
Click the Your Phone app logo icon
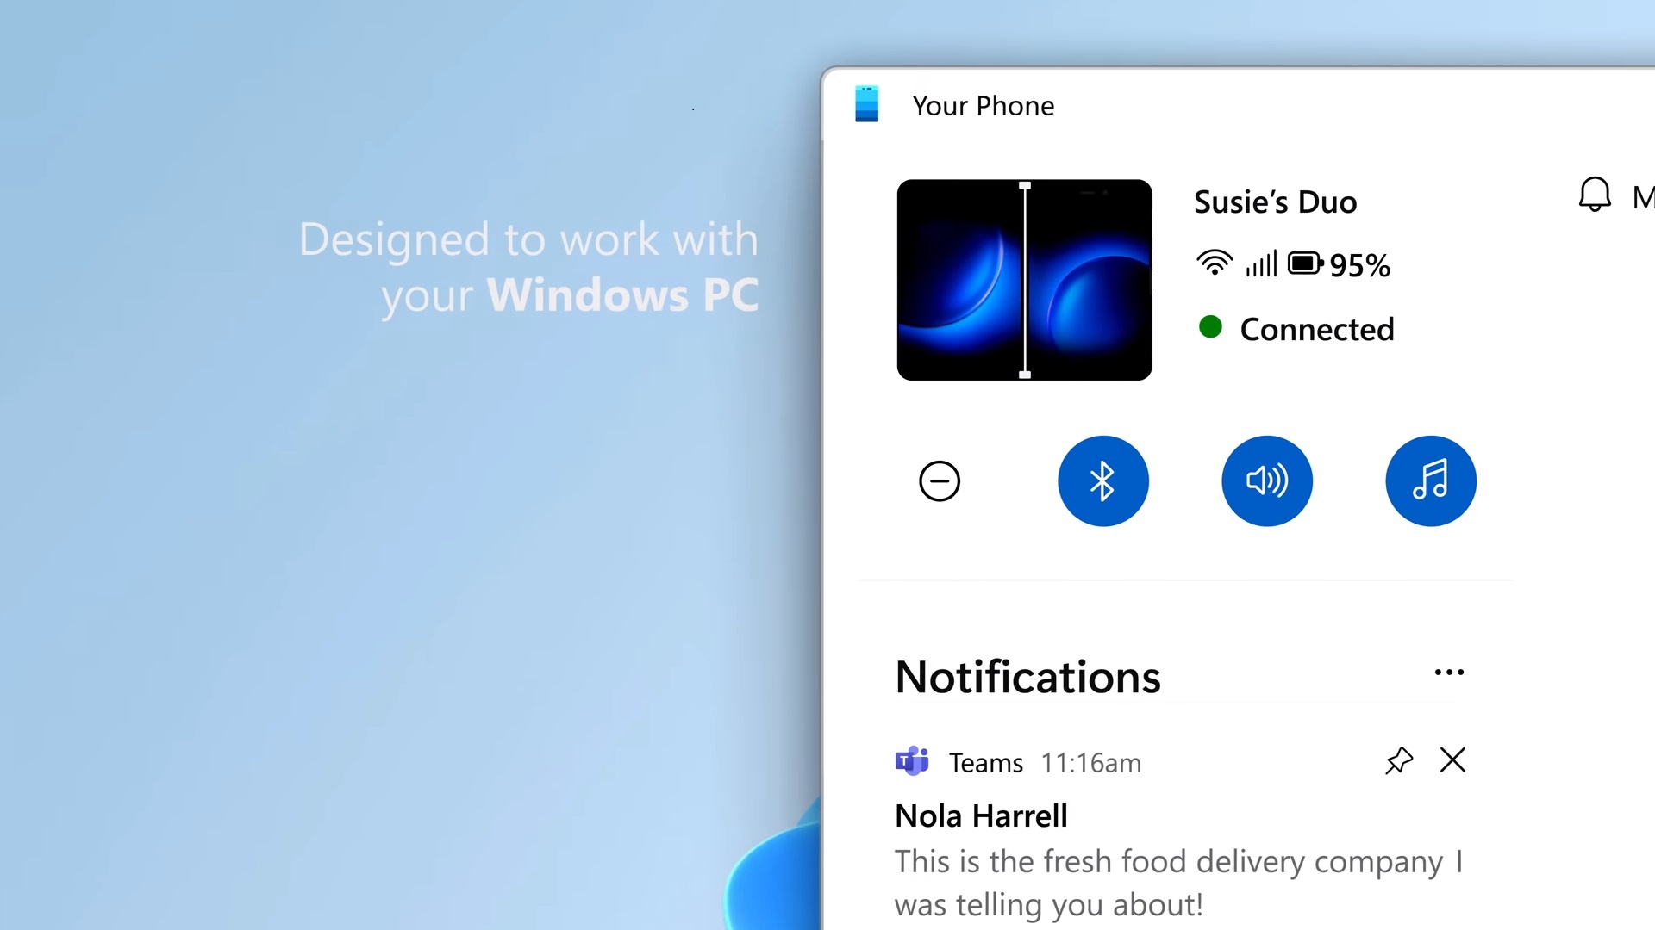(867, 104)
